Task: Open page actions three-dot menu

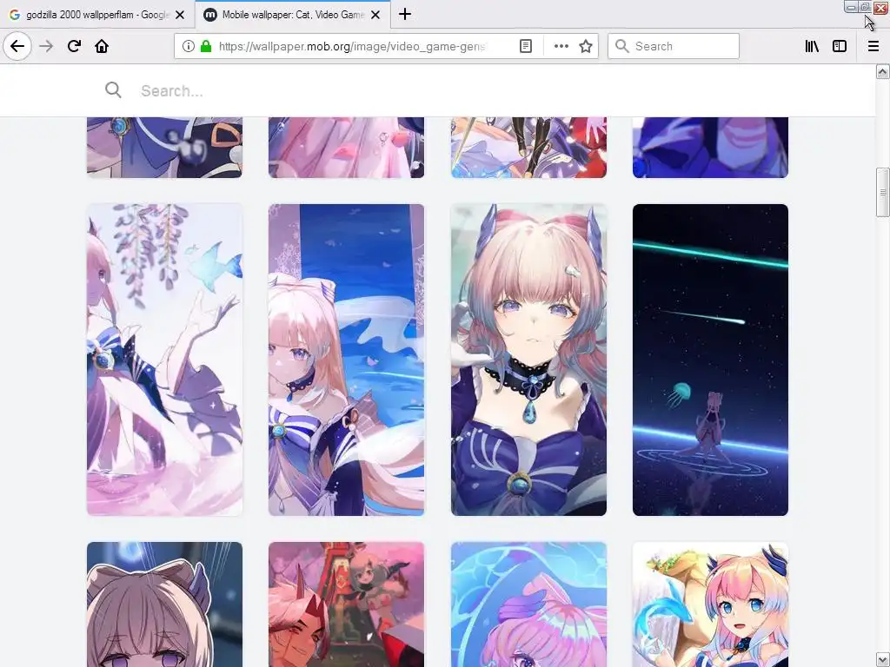Action: [561, 46]
